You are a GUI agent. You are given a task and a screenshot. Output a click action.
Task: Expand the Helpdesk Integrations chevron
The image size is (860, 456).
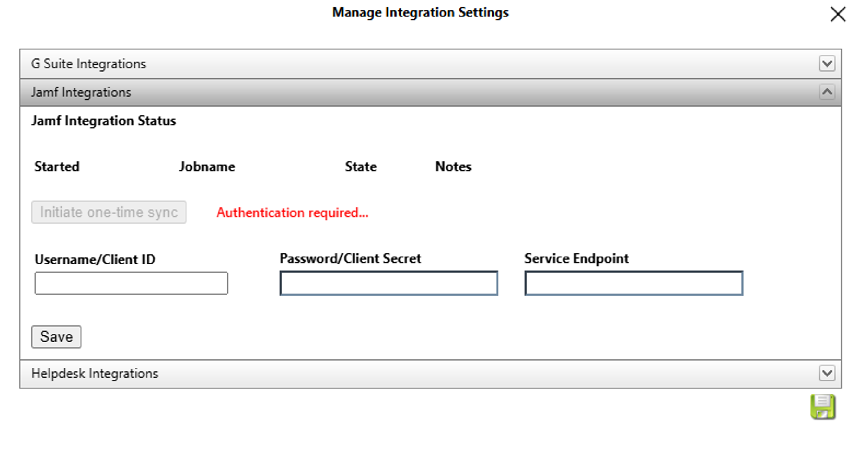(827, 373)
